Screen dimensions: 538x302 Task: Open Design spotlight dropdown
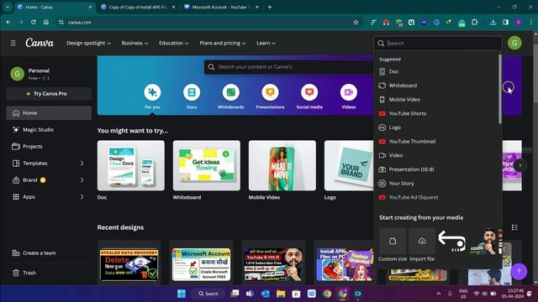88,43
